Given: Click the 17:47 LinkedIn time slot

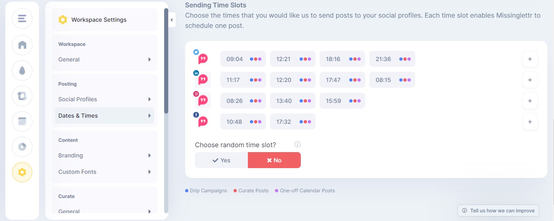Looking at the screenshot, I should click(342, 80).
